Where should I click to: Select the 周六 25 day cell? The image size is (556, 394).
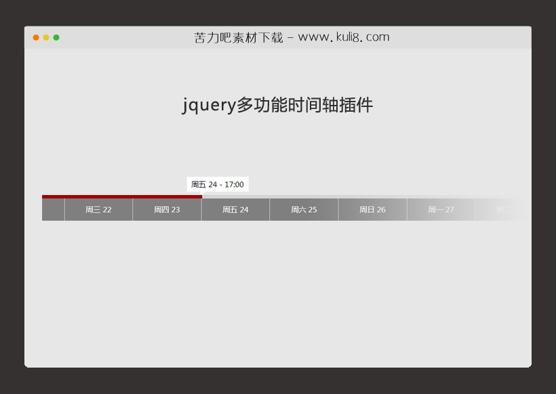coord(304,209)
